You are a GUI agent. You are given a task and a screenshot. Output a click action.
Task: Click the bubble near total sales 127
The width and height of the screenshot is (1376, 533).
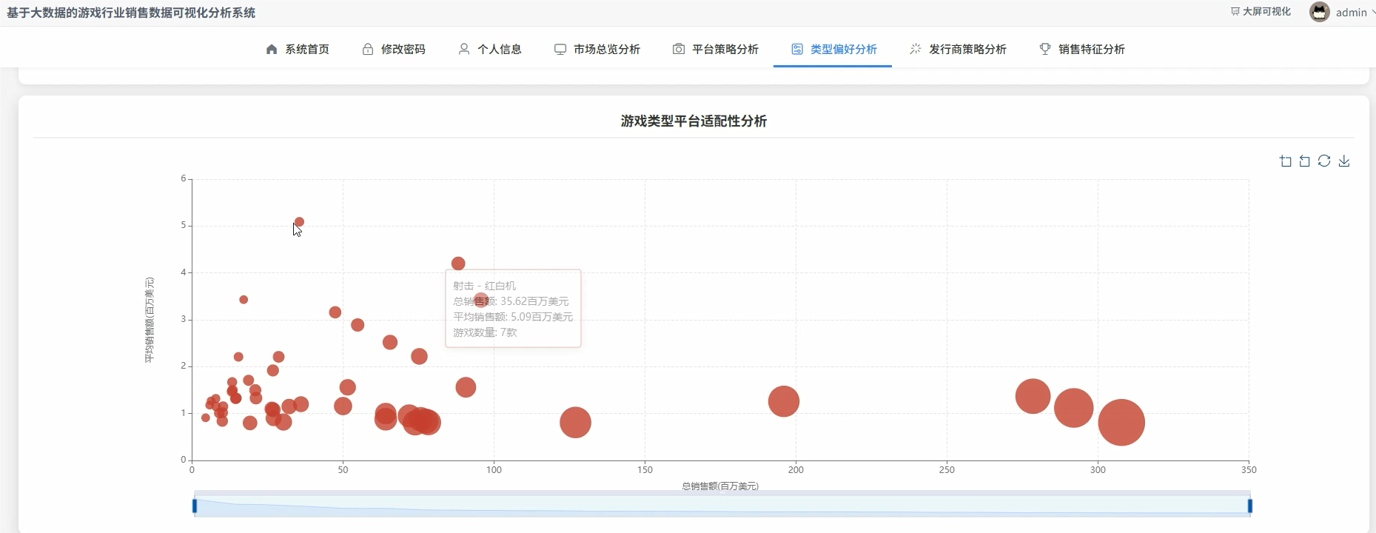point(575,423)
